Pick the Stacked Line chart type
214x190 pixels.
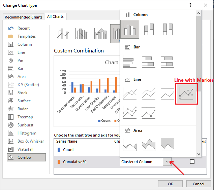click(149, 94)
